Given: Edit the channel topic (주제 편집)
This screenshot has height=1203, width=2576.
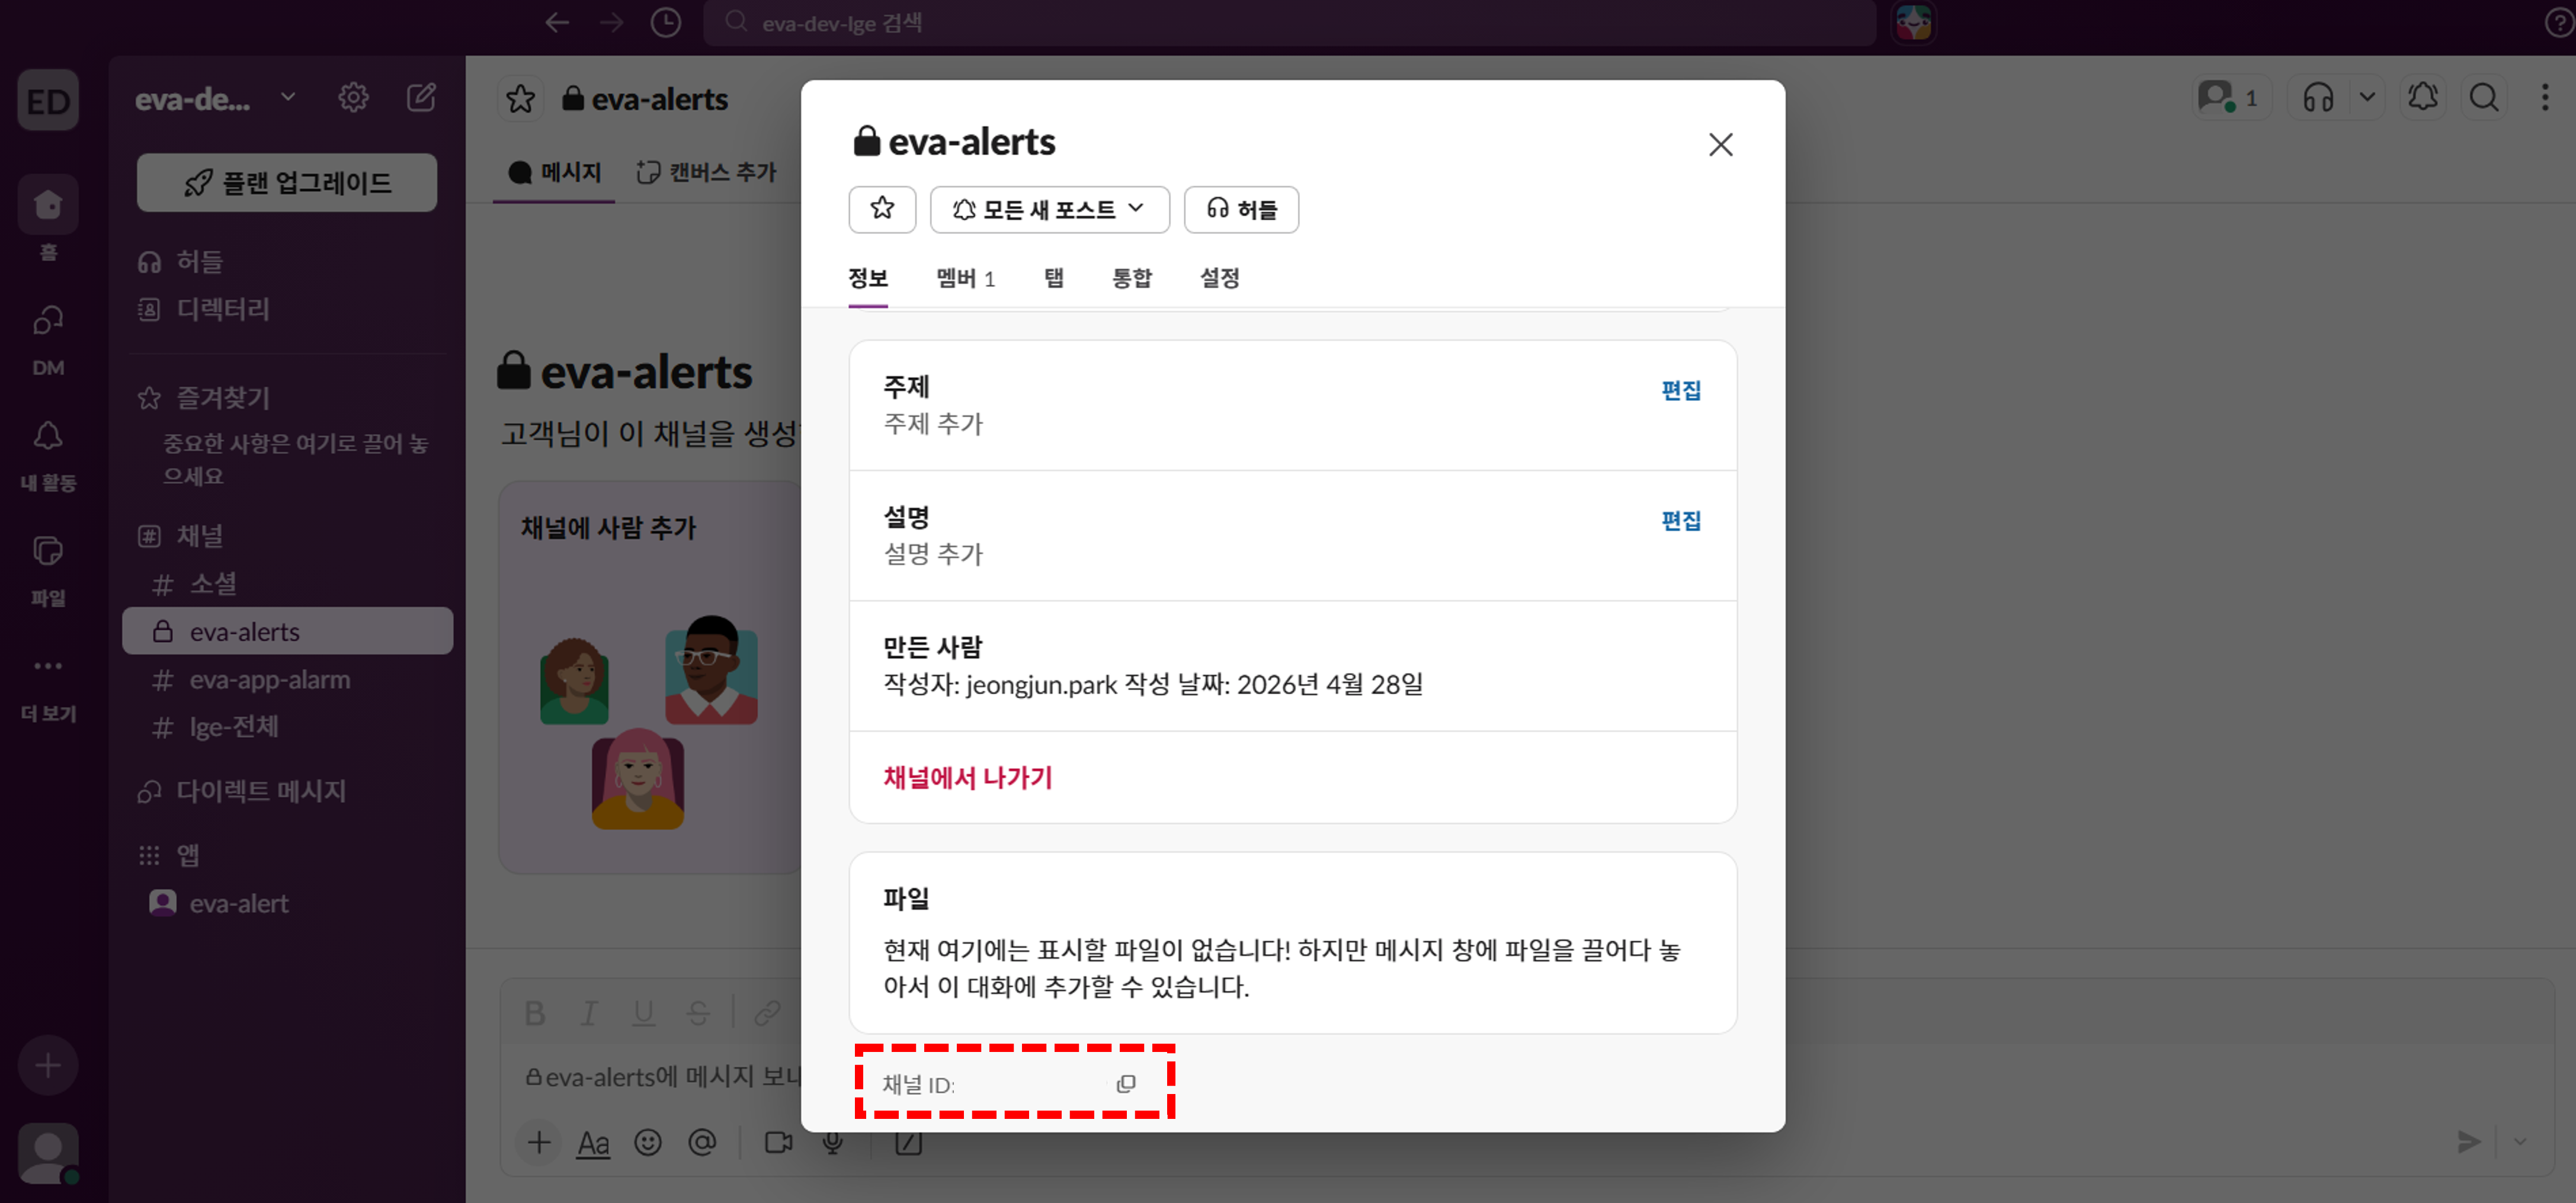Looking at the screenshot, I should pos(1680,390).
